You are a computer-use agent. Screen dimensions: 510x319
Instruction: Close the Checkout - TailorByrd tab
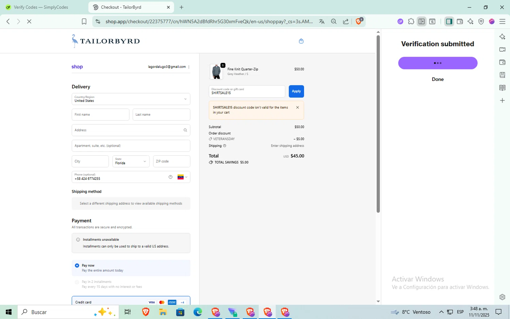pyautogui.click(x=168, y=7)
